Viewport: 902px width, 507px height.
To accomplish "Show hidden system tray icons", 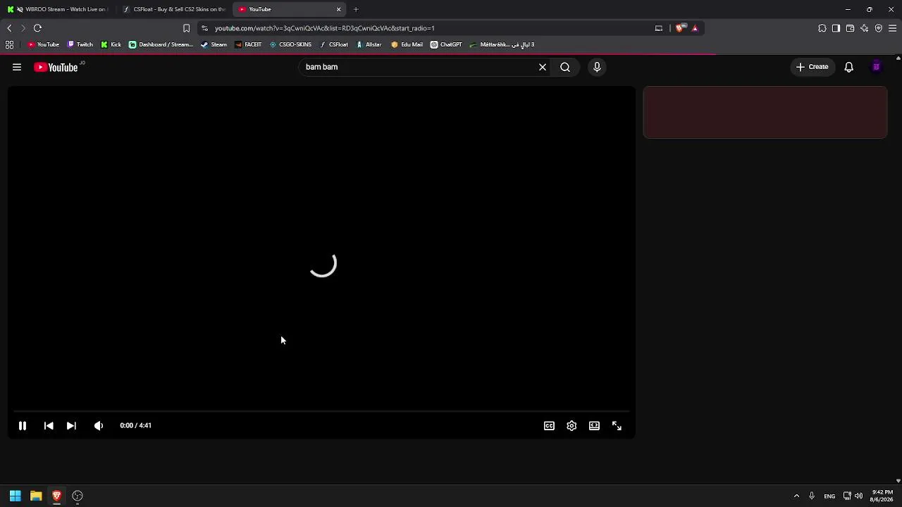I will pos(796,496).
